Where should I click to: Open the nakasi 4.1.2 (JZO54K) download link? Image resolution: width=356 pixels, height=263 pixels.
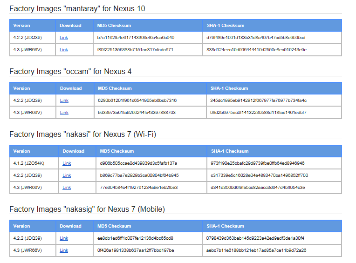point(67,163)
